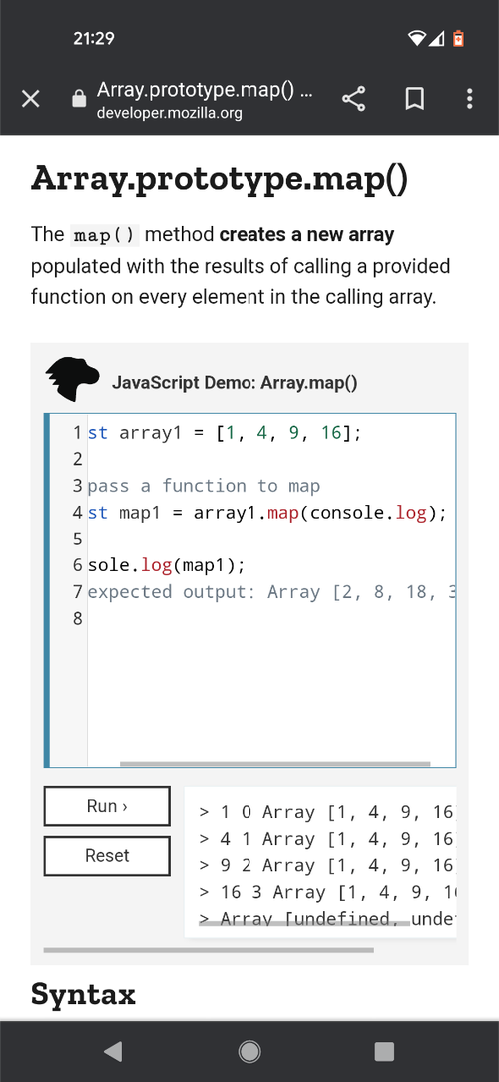Tap the Wi-Fi status icon

[x=417, y=39]
